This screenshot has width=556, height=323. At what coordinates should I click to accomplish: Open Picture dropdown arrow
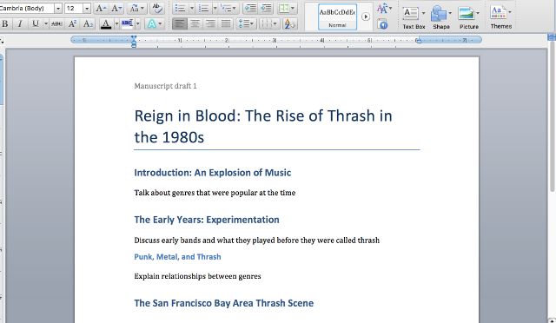tap(478, 13)
